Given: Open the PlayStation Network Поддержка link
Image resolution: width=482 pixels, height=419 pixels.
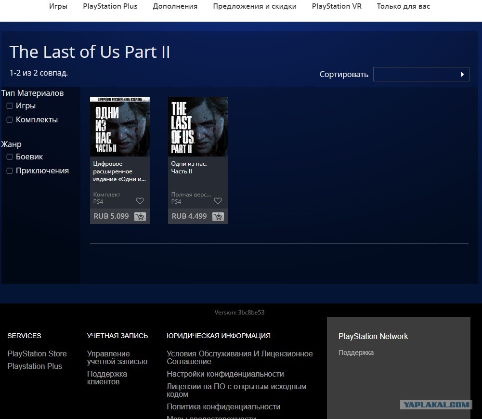Looking at the screenshot, I should coord(356,353).
